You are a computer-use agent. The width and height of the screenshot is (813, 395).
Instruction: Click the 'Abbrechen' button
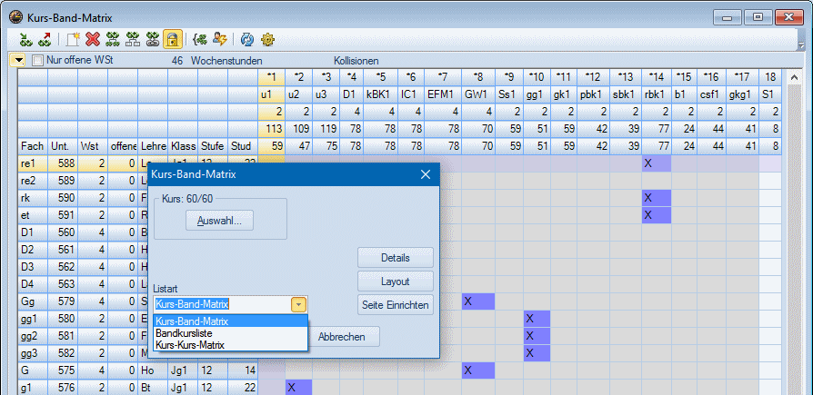tap(342, 337)
